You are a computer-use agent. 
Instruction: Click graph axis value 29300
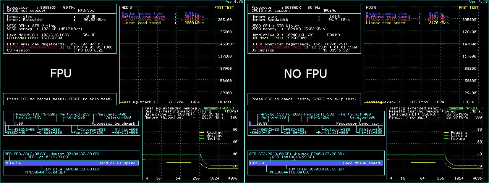225,93
